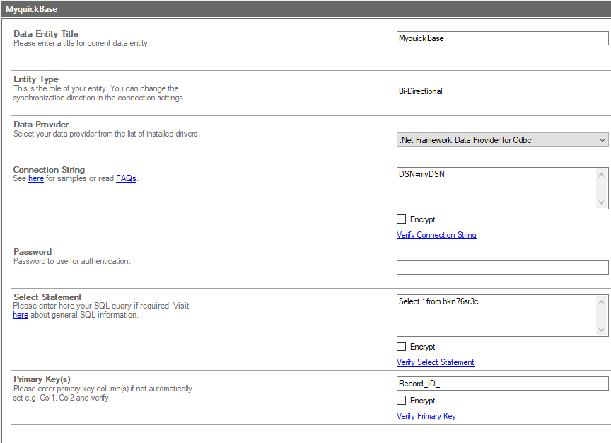Toggle Encrypt checkbox under Select Statement
Image resolution: width=611 pixels, height=443 pixels.
[x=402, y=347]
